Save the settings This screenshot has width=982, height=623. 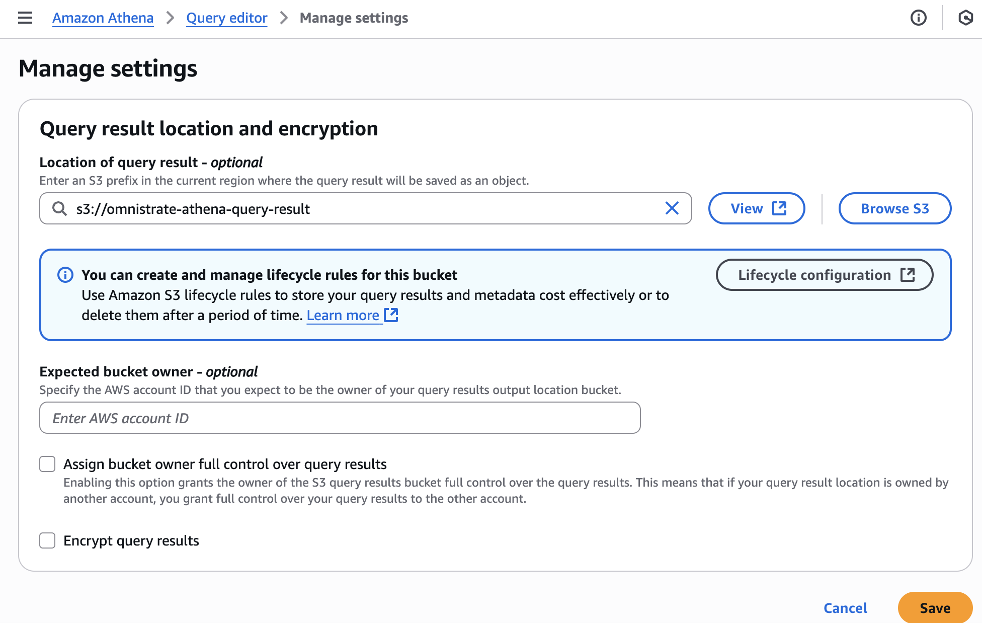click(x=935, y=608)
